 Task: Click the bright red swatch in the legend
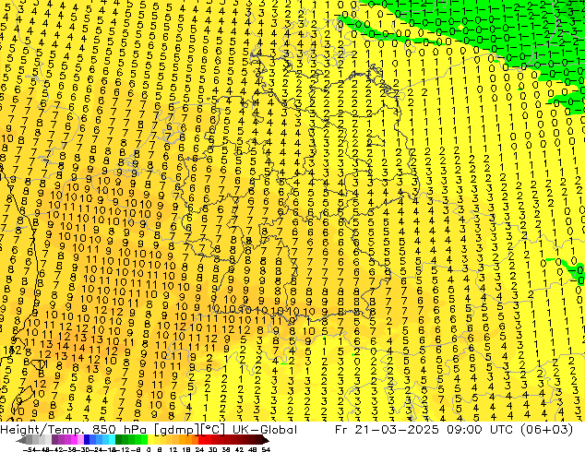(201, 440)
